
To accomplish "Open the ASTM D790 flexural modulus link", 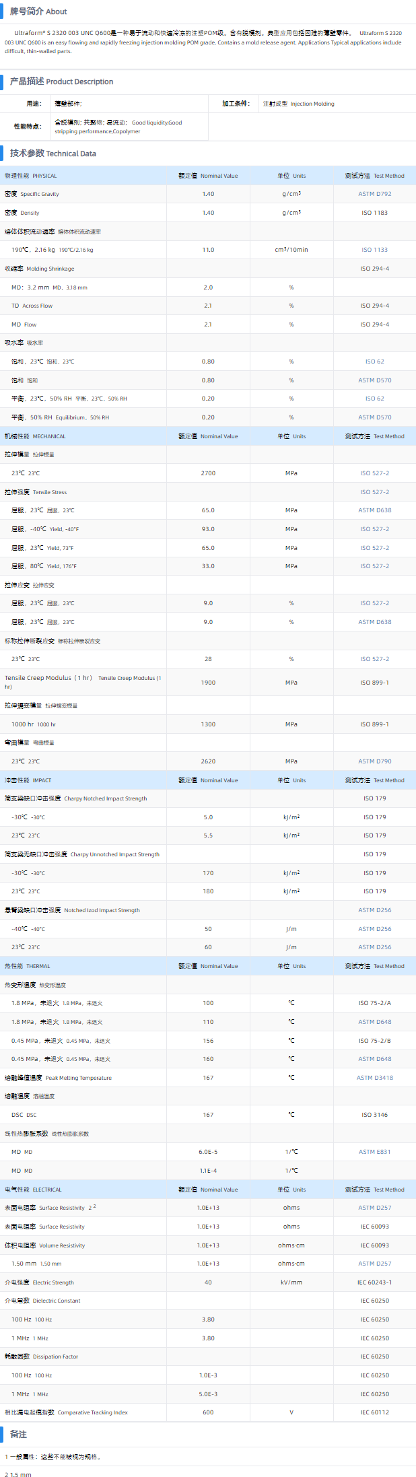I will tap(374, 761).
